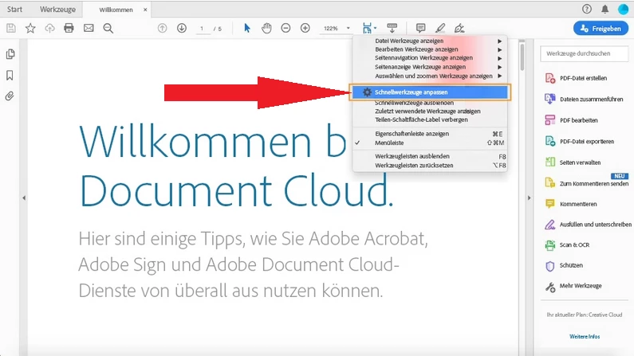Open Schützen tool
The image size is (634, 356).
(x=564, y=265)
